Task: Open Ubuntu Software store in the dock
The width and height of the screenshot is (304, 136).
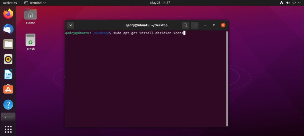Action: click(x=8, y=89)
